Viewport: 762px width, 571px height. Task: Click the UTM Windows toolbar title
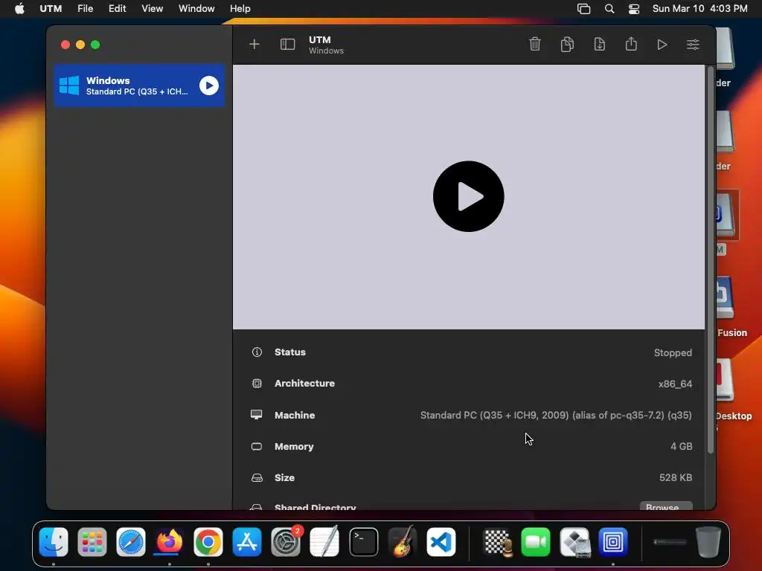pyautogui.click(x=326, y=45)
